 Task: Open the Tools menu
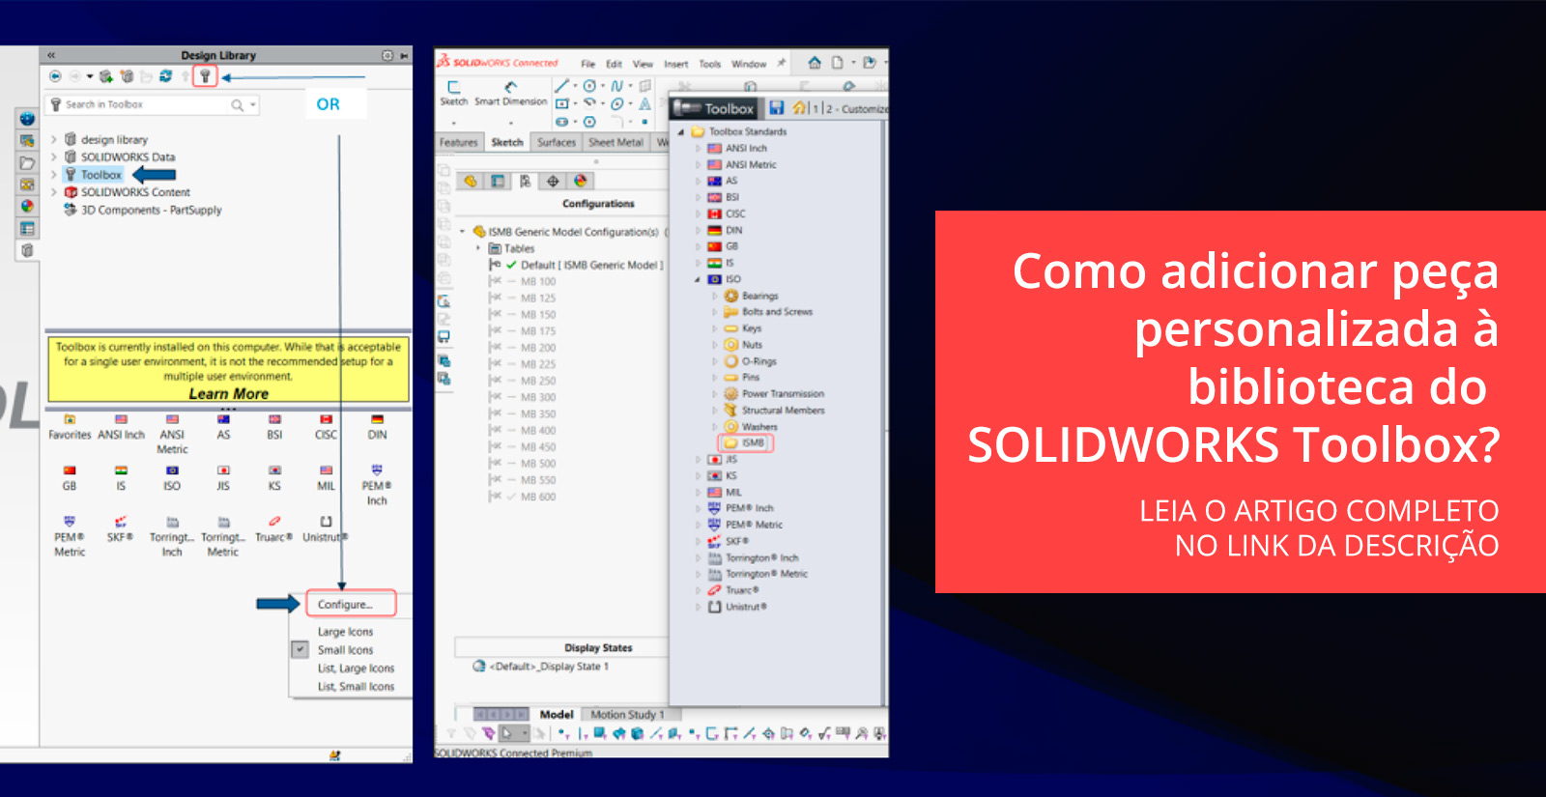tap(710, 65)
